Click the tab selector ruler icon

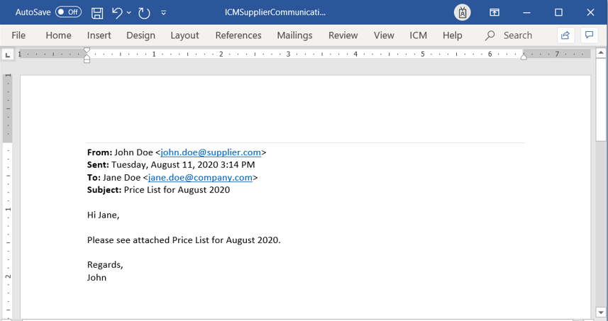pyautogui.click(x=8, y=55)
